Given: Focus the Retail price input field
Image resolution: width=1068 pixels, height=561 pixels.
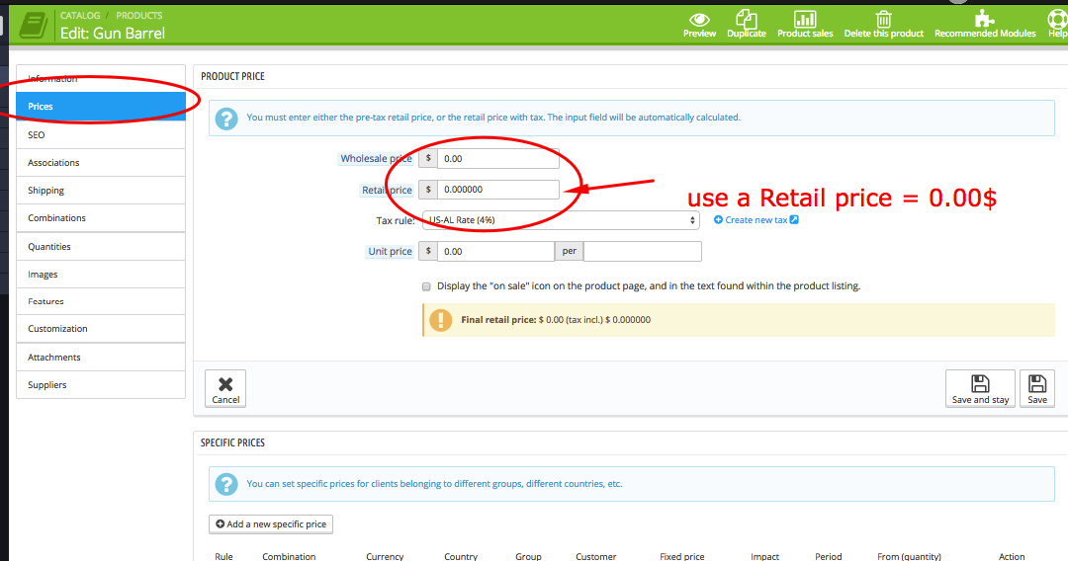Looking at the screenshot, I should click(497, 190).
